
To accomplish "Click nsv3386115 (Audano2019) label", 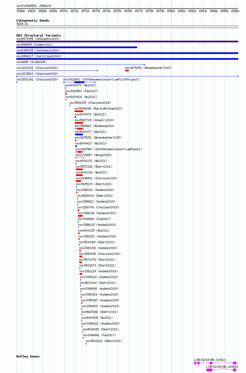I will tap(97, 225).
